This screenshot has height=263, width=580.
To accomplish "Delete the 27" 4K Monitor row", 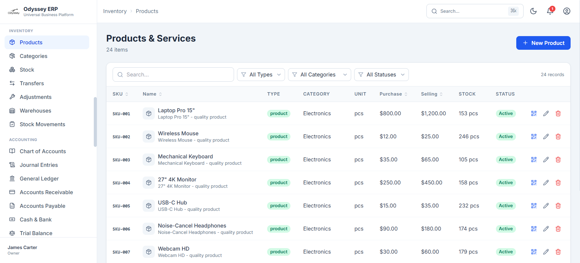I will click(x=558, y=183).
